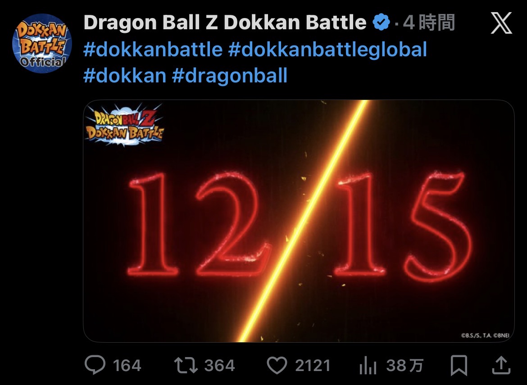Click the blue verified badge
Viewport: 527px width, 385px height.
click(382, 23)
